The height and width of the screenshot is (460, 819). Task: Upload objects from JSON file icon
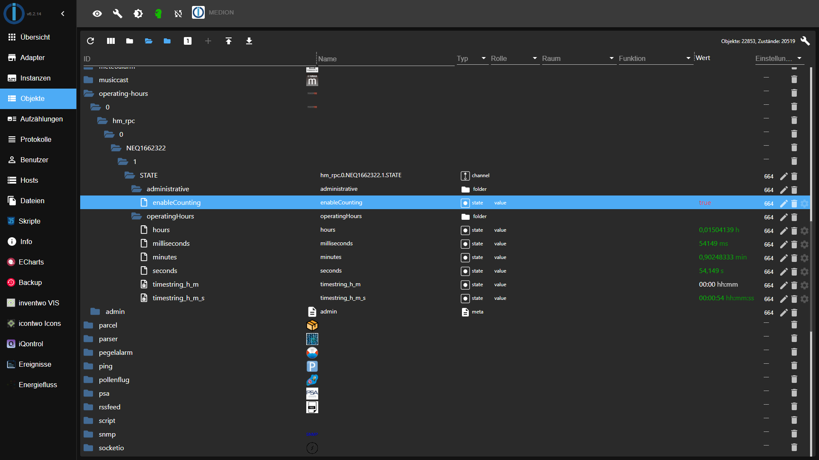point(229,41)
